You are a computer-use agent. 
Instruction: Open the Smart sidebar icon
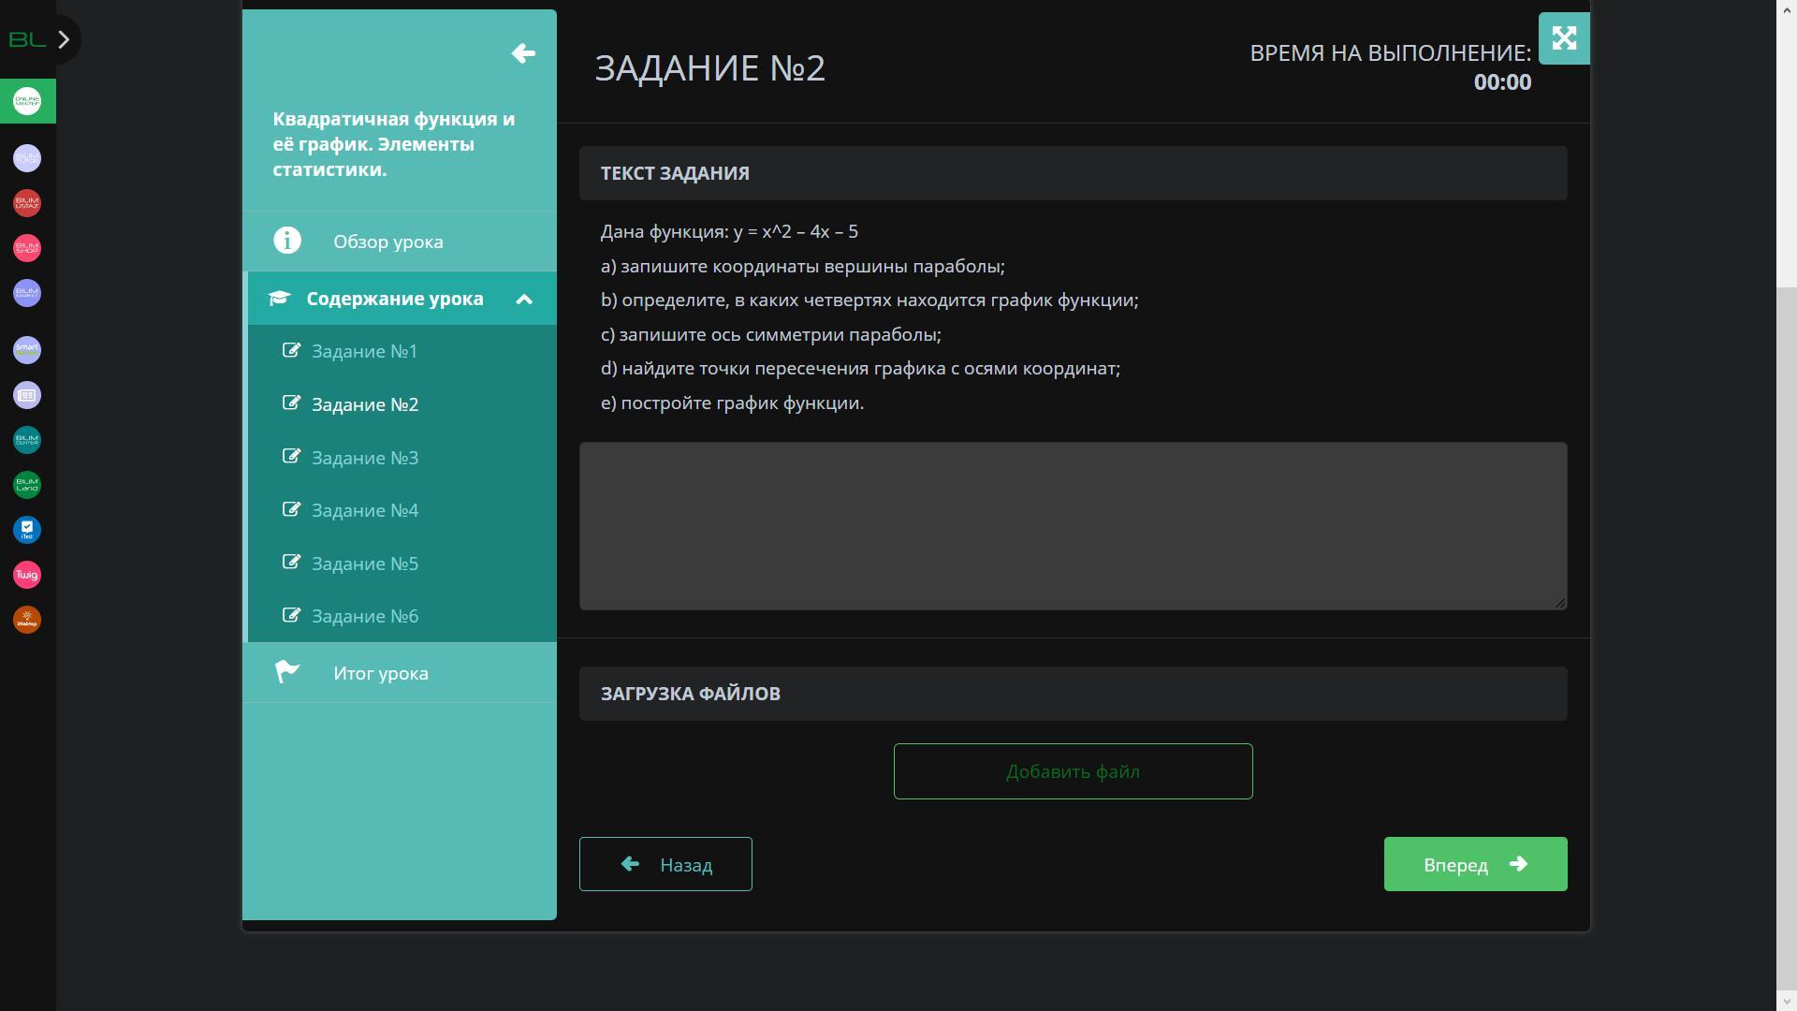[x=27, y=350]
